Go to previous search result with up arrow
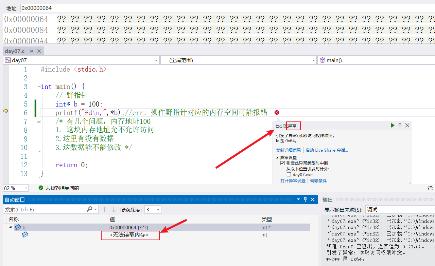The image size is (435, 266). pyautogui.click(x=105, y=209)
